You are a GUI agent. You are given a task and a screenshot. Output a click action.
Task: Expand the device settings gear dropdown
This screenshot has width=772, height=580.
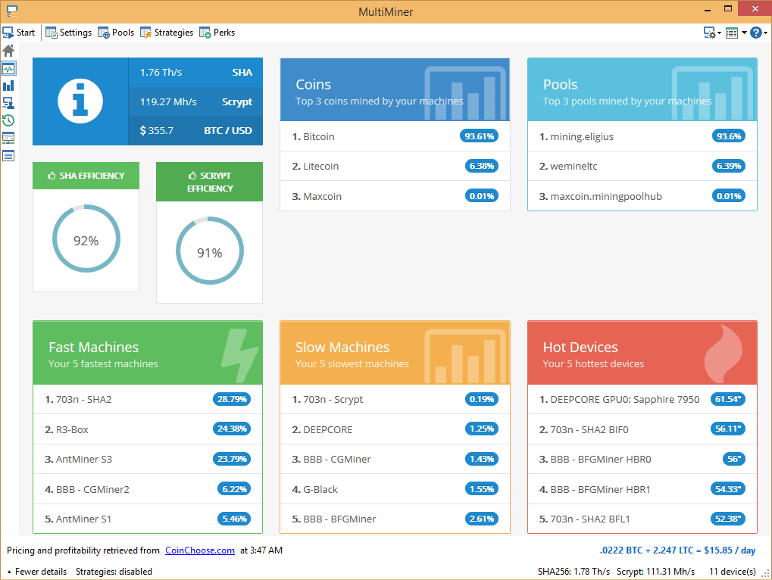click(711, 33)
